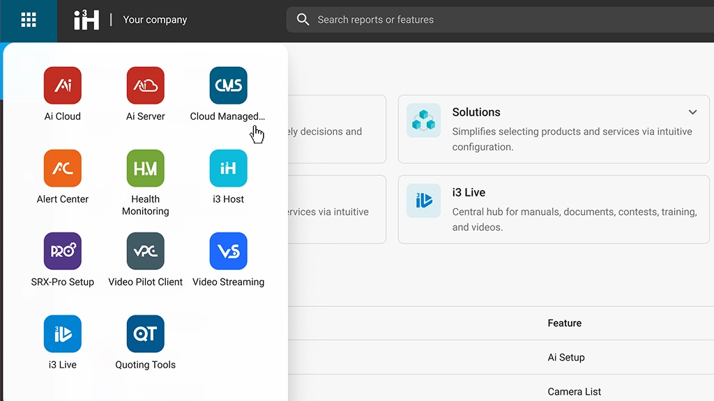Open the Cloud Managed Services app
The width and height of the screenshot is (714, 401).
click(228, 85)
